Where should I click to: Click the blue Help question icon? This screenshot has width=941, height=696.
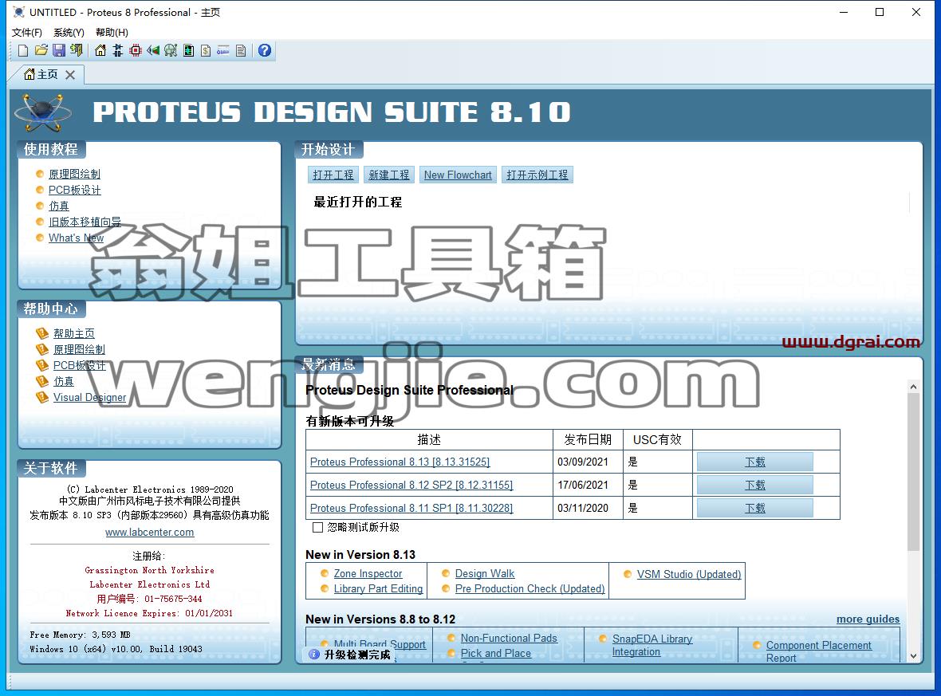[265, 50]
